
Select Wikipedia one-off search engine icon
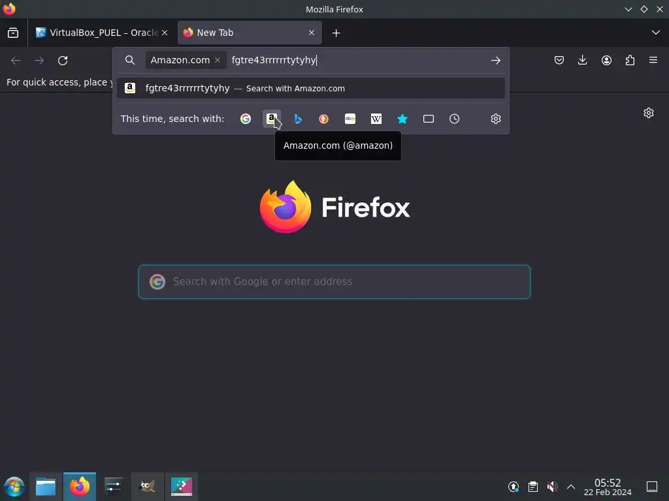click(376, 119)
